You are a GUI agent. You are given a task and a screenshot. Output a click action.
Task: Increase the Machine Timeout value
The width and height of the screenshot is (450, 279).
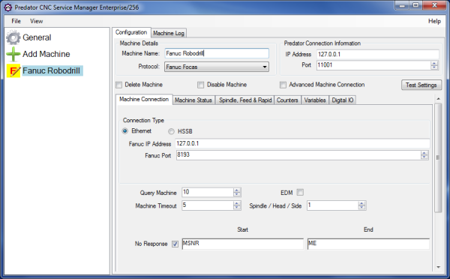pyautogui.click(x=237, y=203)
